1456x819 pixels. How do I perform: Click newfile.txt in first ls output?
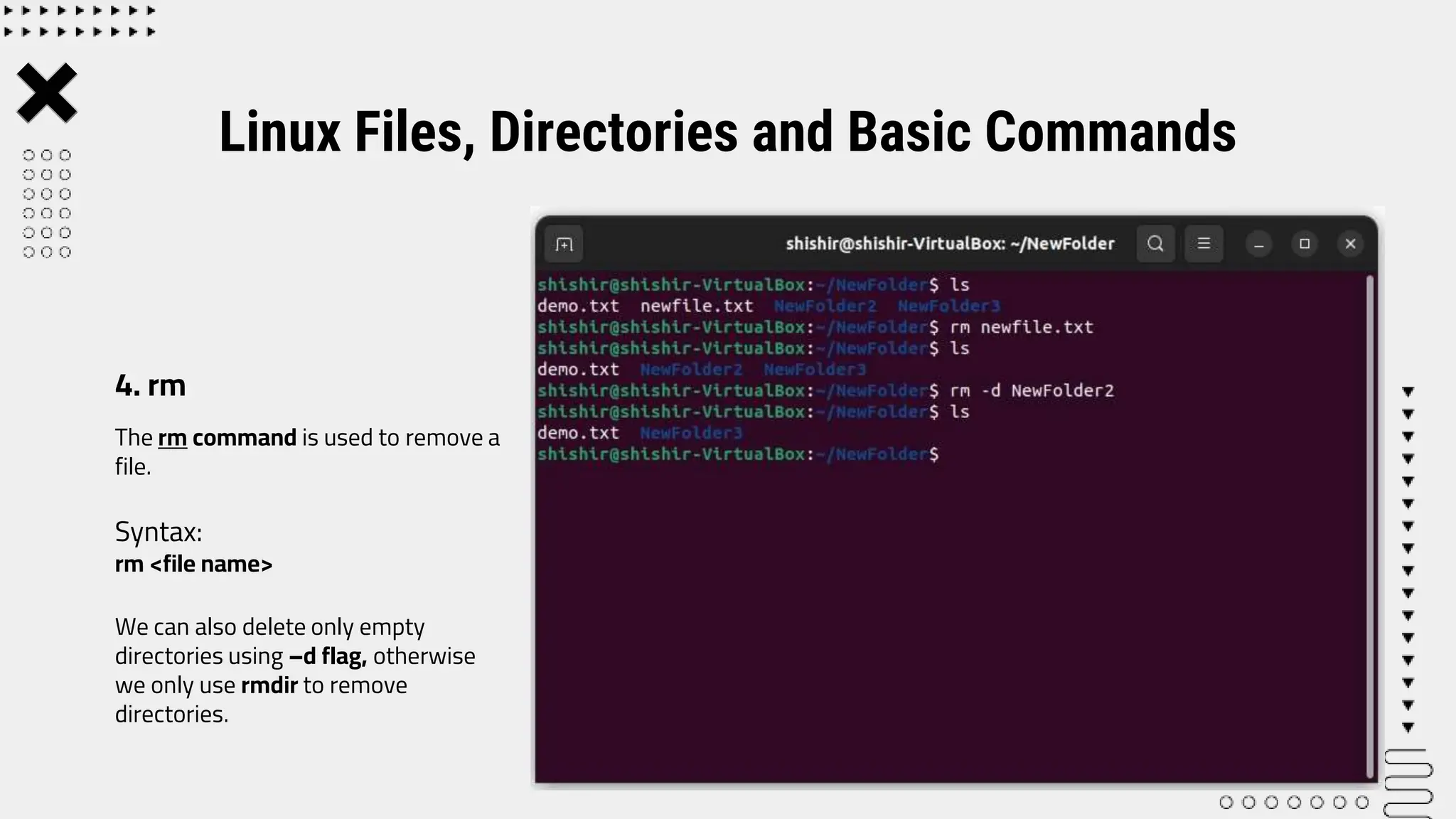(x=696, y=306)
